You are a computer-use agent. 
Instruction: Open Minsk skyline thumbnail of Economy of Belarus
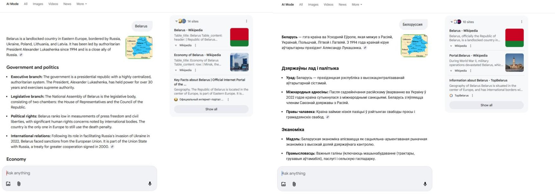pos(239,62)
